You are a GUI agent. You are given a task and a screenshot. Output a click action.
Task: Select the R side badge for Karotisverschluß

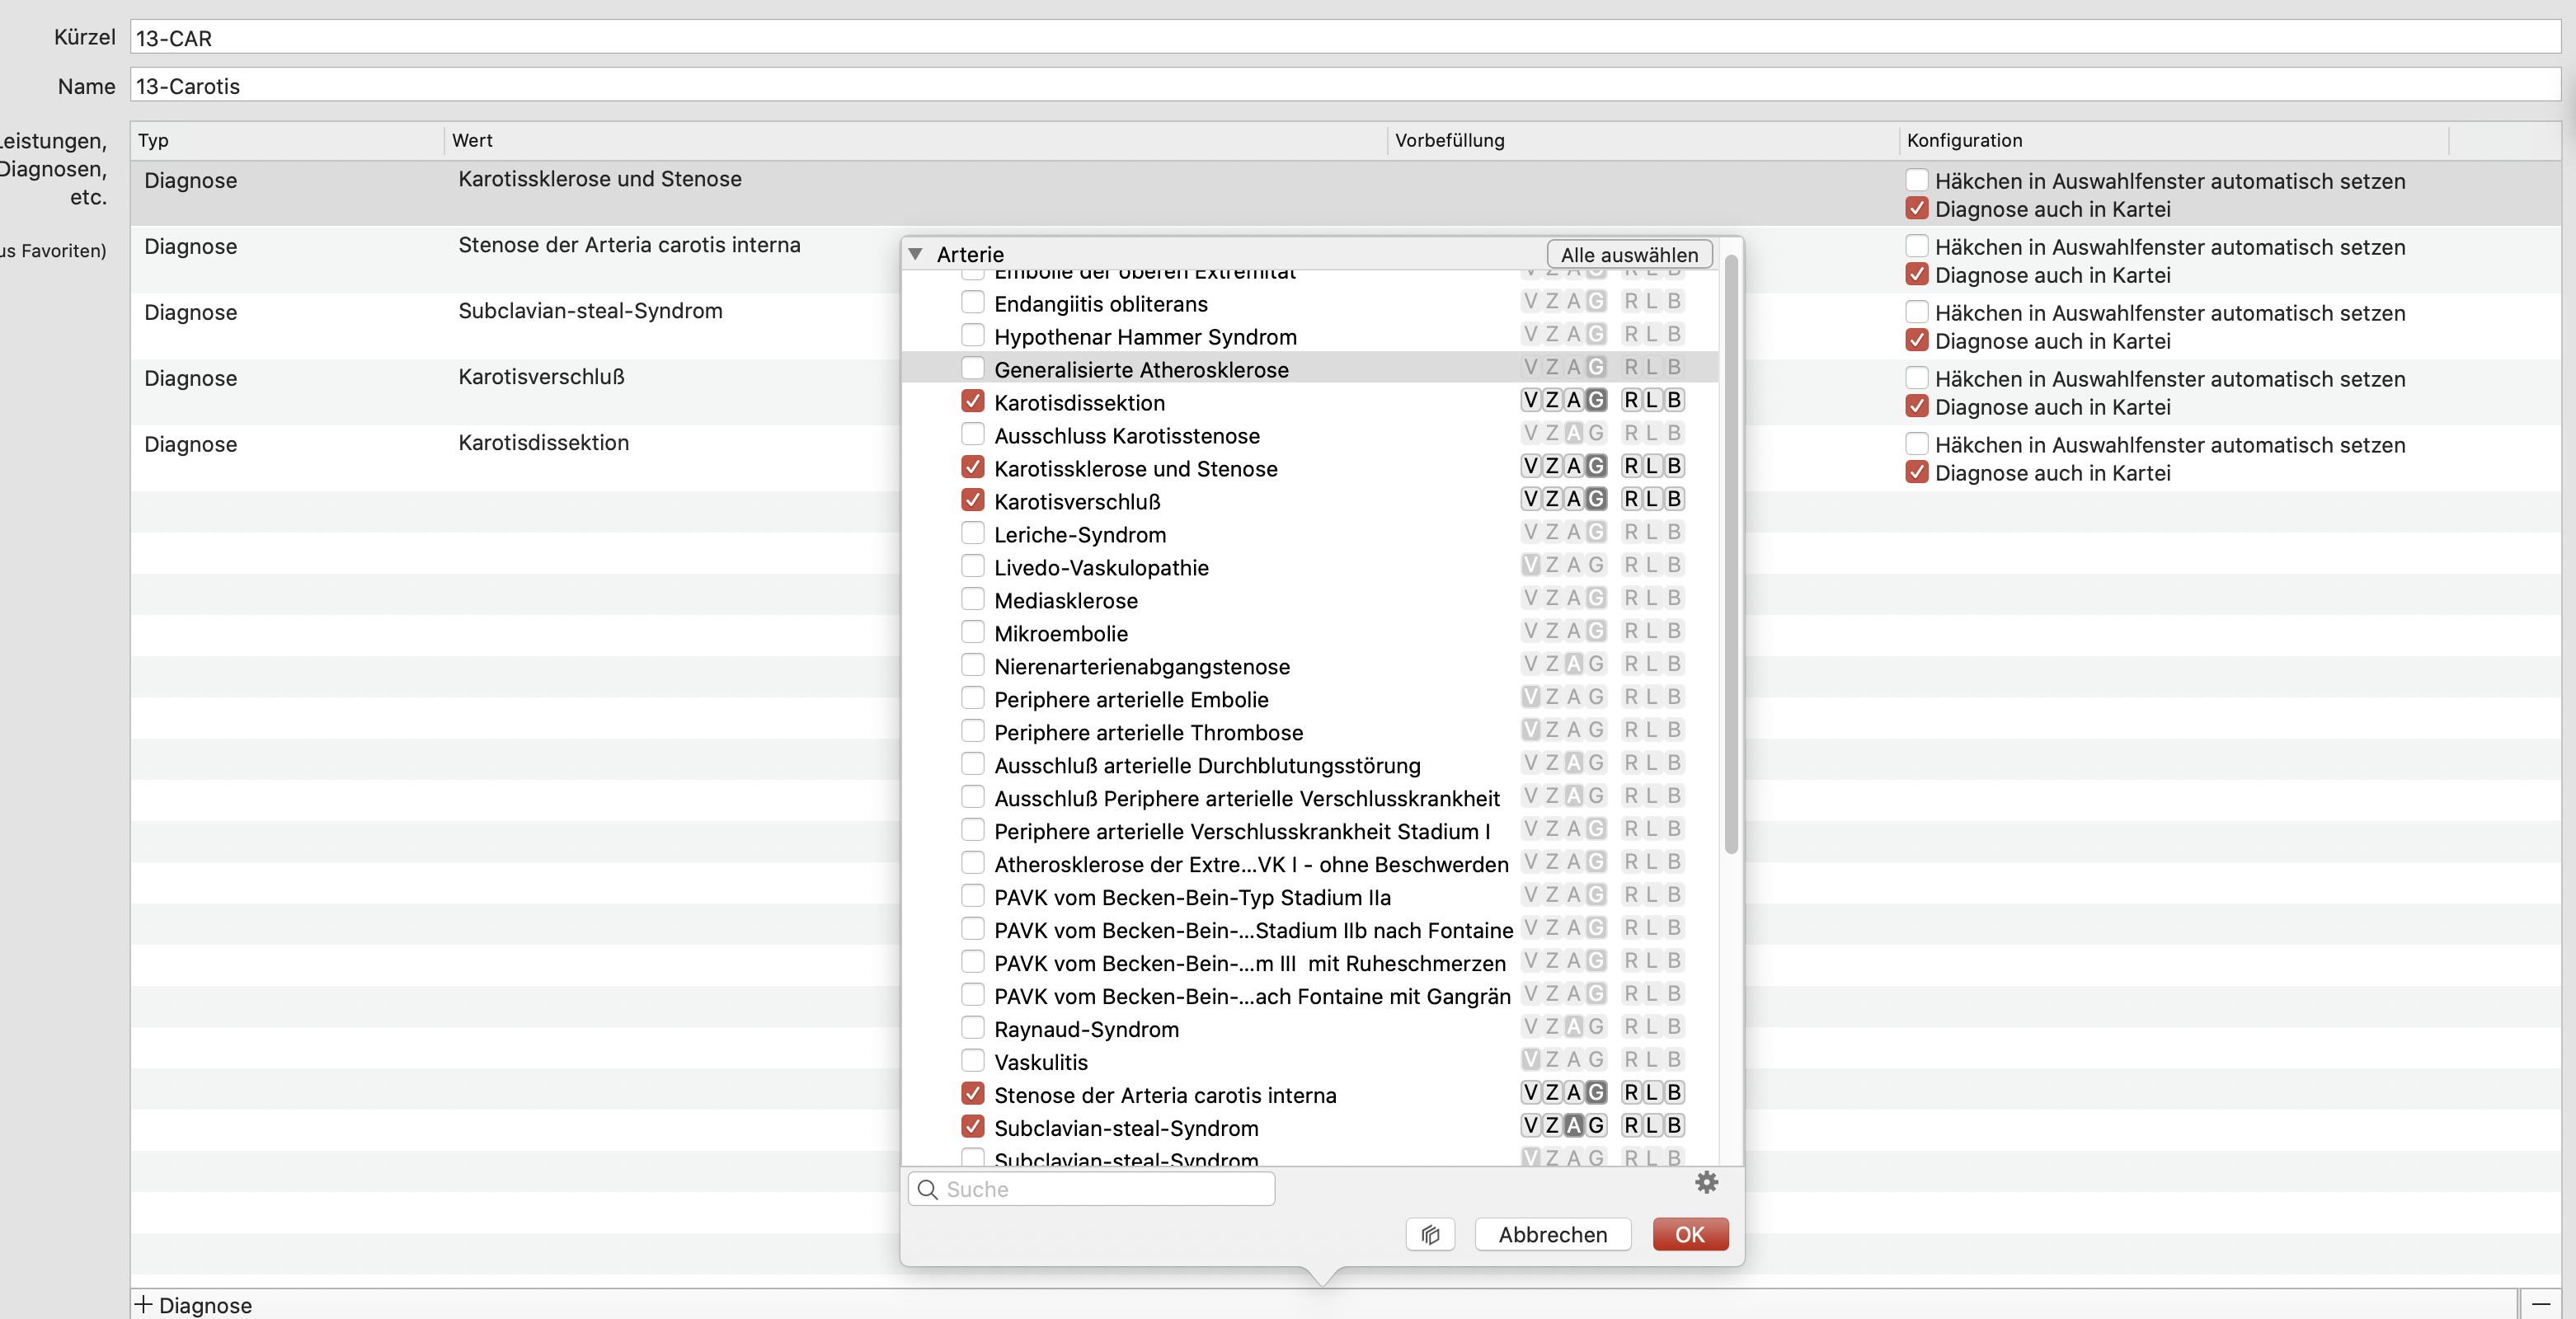[1631, 499]
